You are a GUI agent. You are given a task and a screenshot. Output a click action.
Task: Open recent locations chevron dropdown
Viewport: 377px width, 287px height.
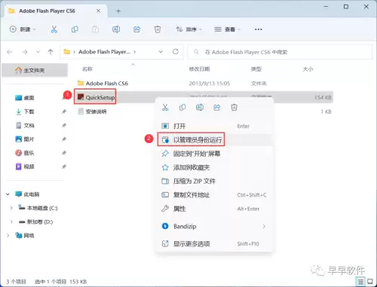click(x=38, y=52)
